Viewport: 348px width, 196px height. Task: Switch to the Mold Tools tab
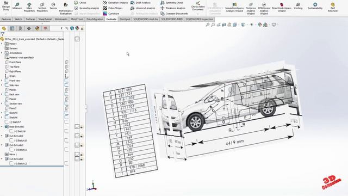click(x=77, y=20)
